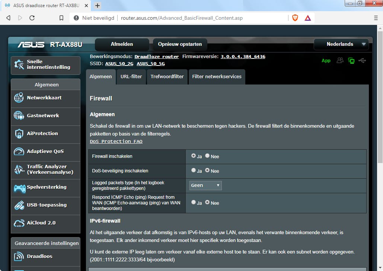This screenshot has height=271, width=383.
Task: Click the Gastnetwerk icon in sidebar
Action: click(19, 115)
